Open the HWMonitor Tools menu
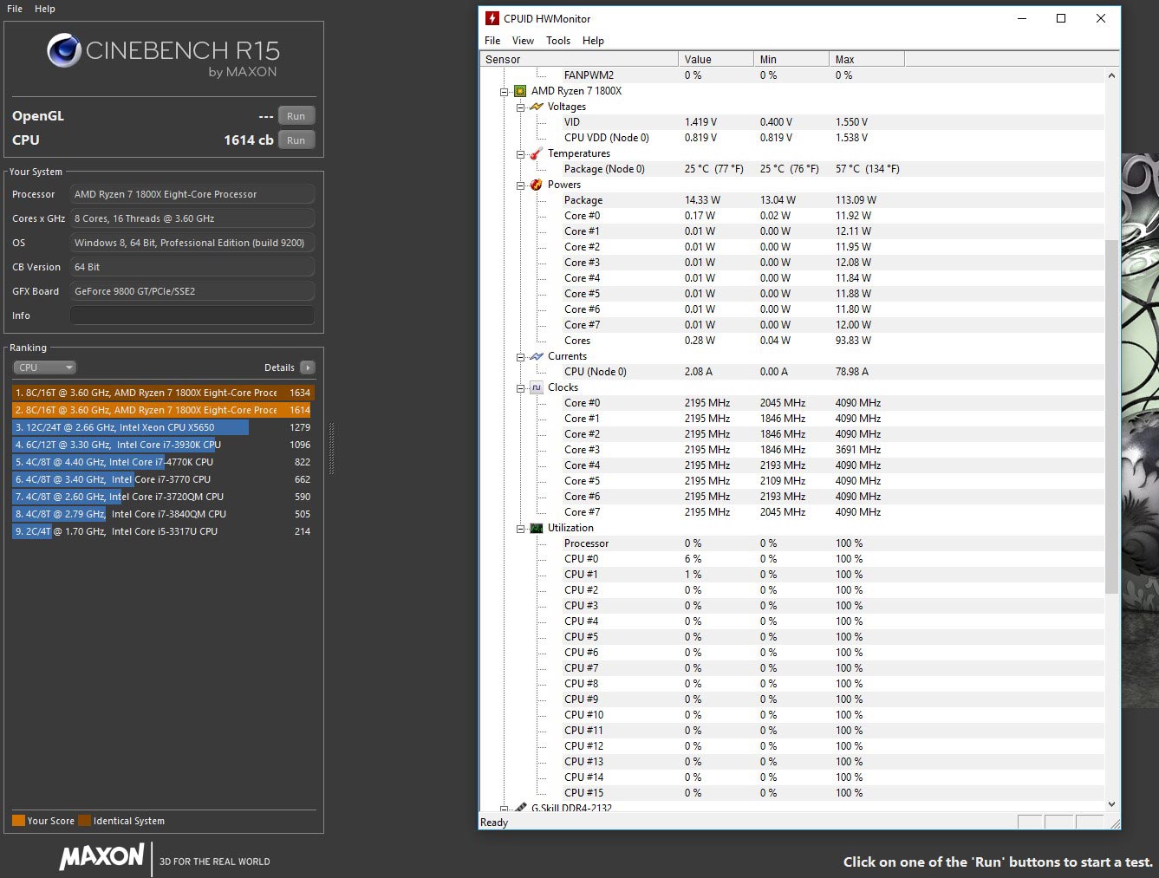This screenshot has width=1159, height=878. click(558, 41)
